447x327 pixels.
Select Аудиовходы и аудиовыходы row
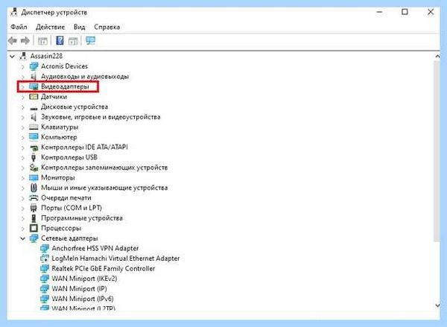pos(85,77)
